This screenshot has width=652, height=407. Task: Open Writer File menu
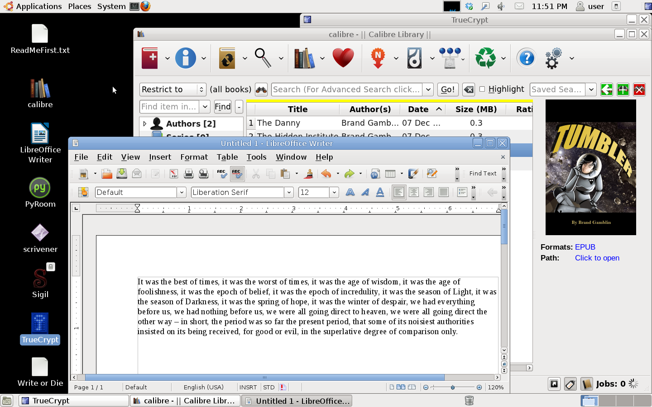tap(81, 157)
